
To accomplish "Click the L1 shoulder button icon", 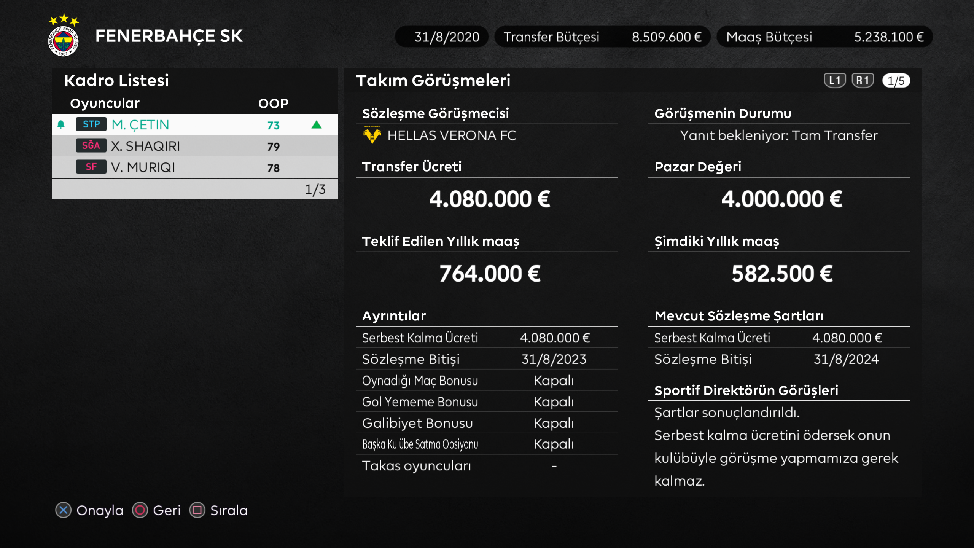I will tap(835, 80).
